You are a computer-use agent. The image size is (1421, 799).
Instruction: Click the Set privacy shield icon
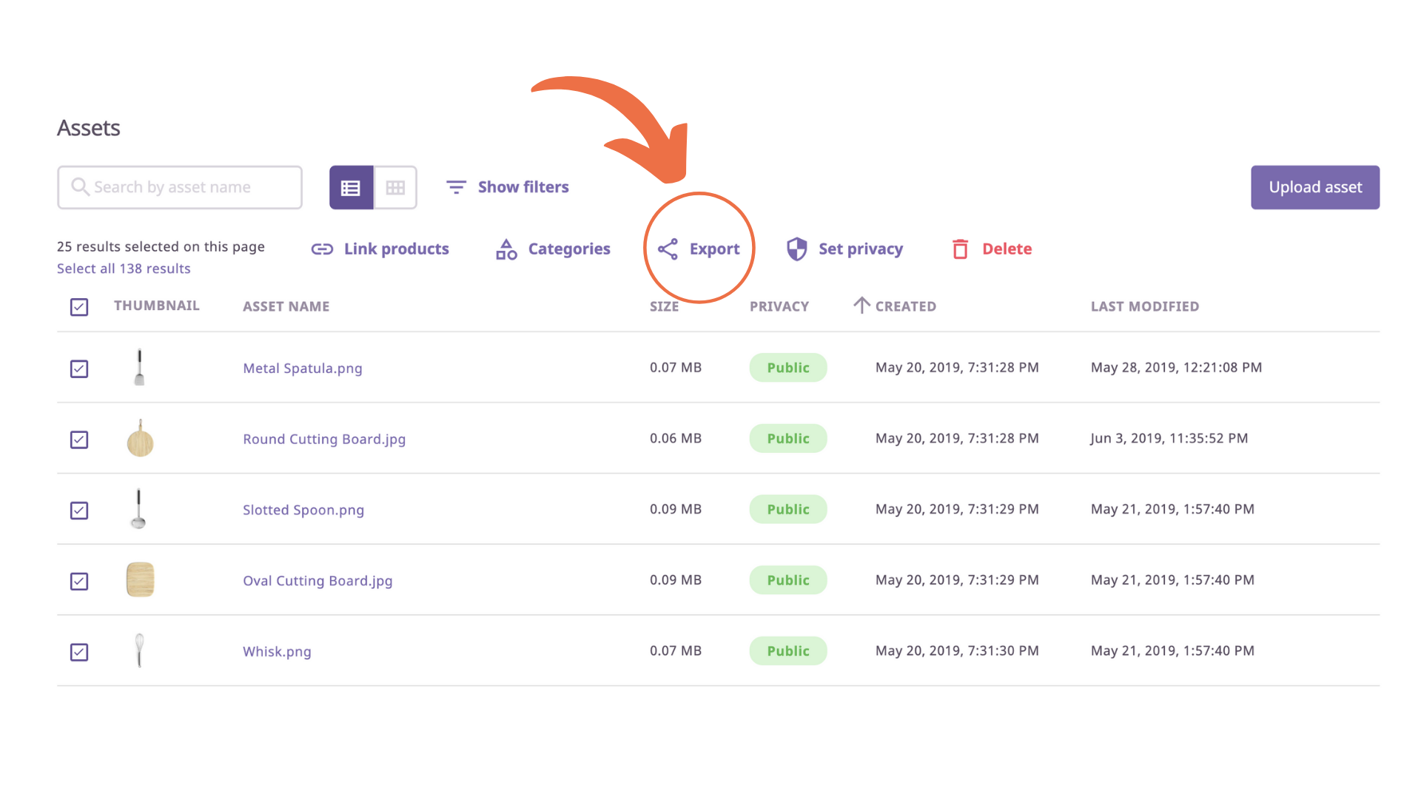(796, 249)
